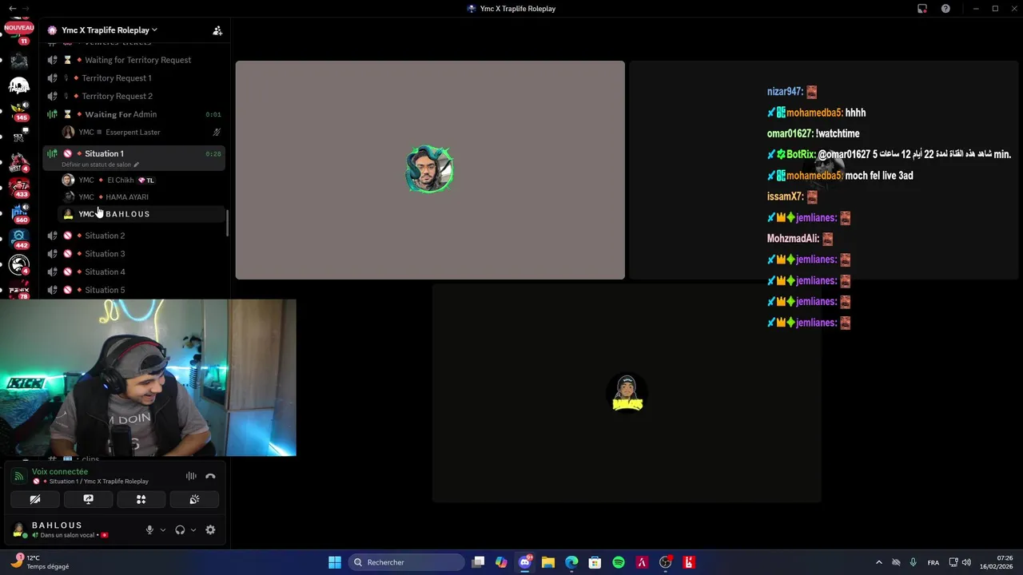This screenshot has width=1023, height=575.
Task: Show hidden system tray icons
Action: [x=879, y=562]
